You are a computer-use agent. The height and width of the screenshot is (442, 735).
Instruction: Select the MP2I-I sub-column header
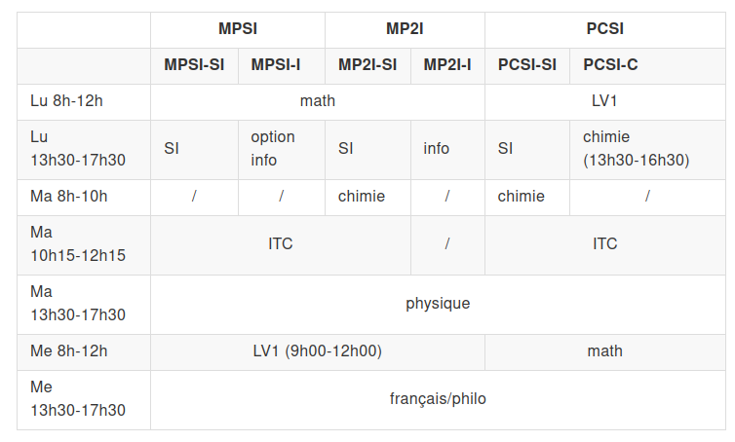pyautogui.click(x=447, y=65)
